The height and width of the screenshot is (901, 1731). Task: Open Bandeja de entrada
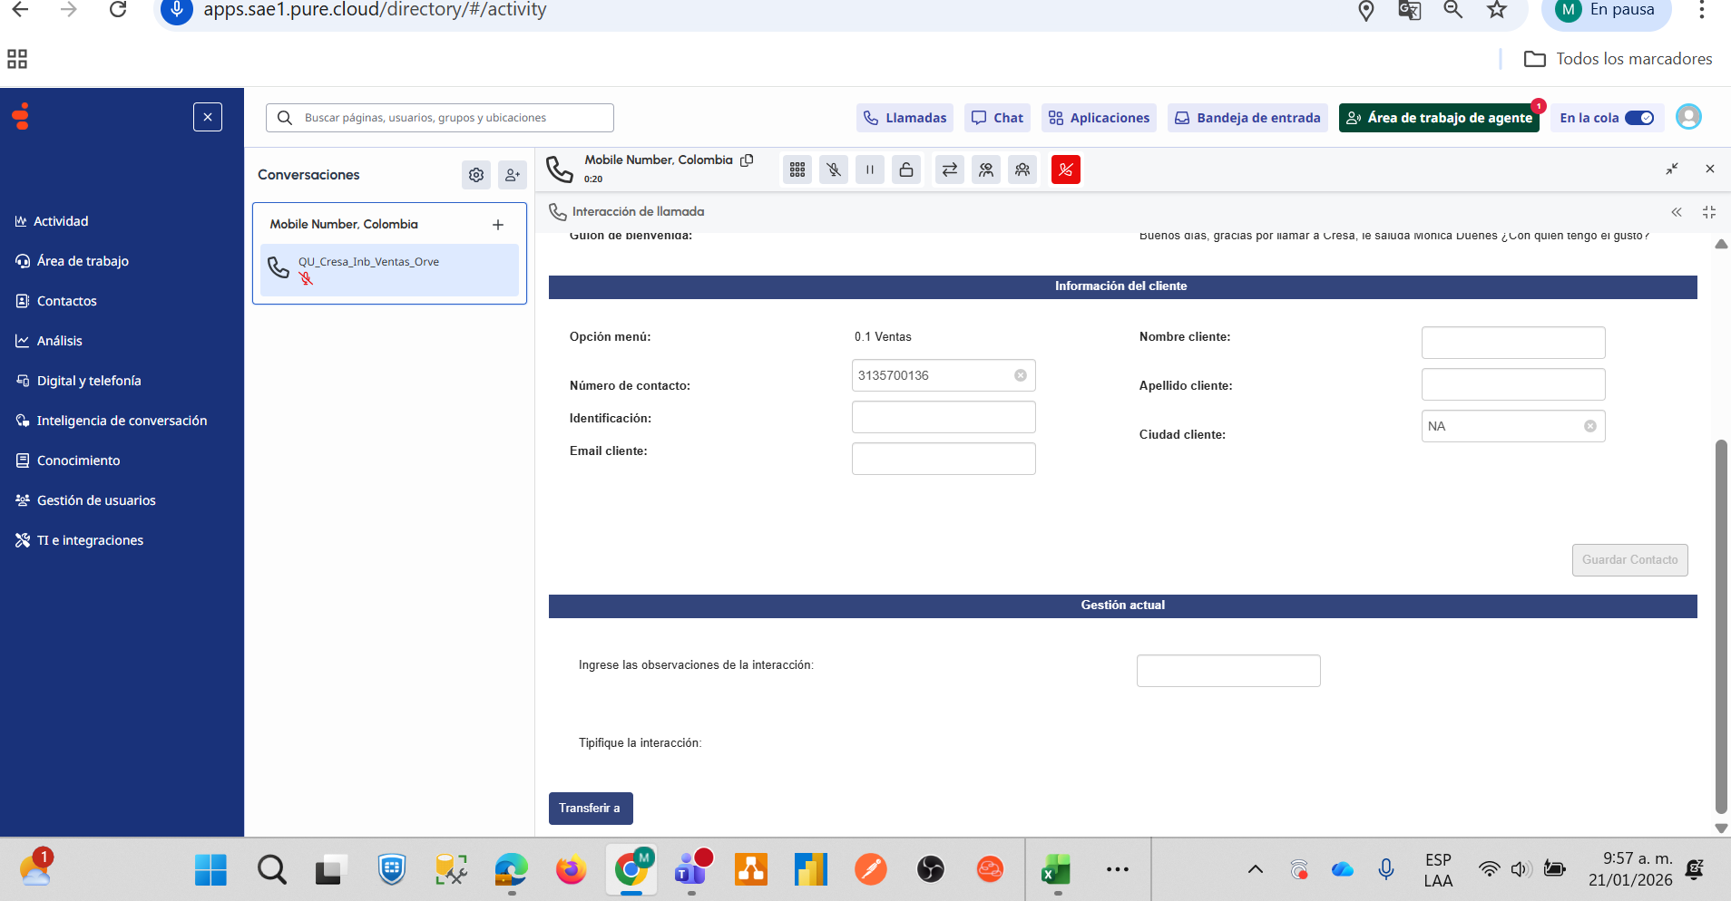(x=1247, y=118)
